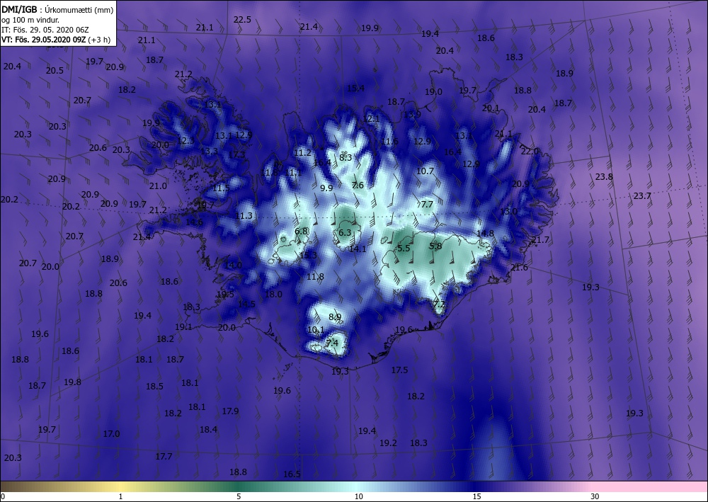The height and width of the screenshot is (502, 708).
Task: Click the 7.6 value in the central highlands
Action: coord(358,185)
